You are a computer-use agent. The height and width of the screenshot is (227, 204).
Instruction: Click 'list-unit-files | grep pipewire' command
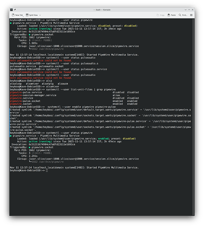tap(93, 89)
